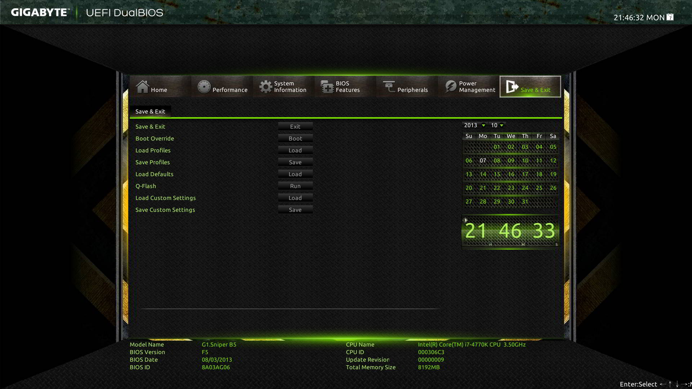
Task: Expand the month 10 dropdown
Action: pos(501,125)
